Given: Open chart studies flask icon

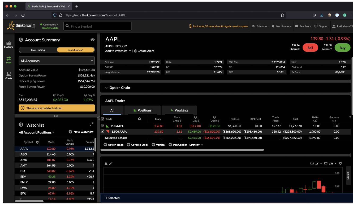Looking at the screenshot, I should click(106, 163).
